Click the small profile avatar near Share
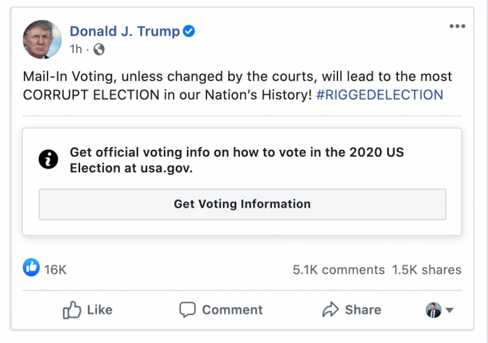 click(434, 310)
